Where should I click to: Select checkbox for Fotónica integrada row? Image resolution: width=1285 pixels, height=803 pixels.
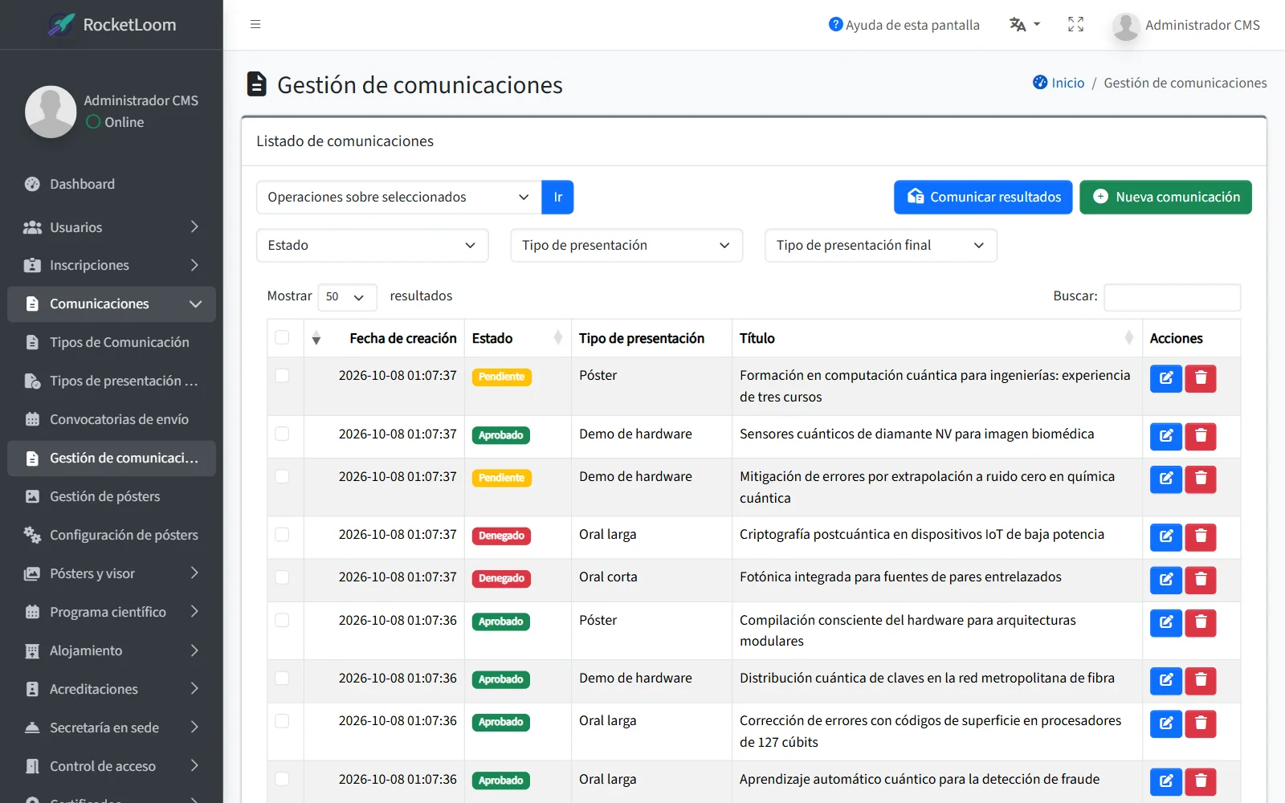click(282, 577)
